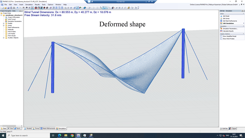Click Edit Mesh Refinements label
245x138 pixels.
point(230,21)
